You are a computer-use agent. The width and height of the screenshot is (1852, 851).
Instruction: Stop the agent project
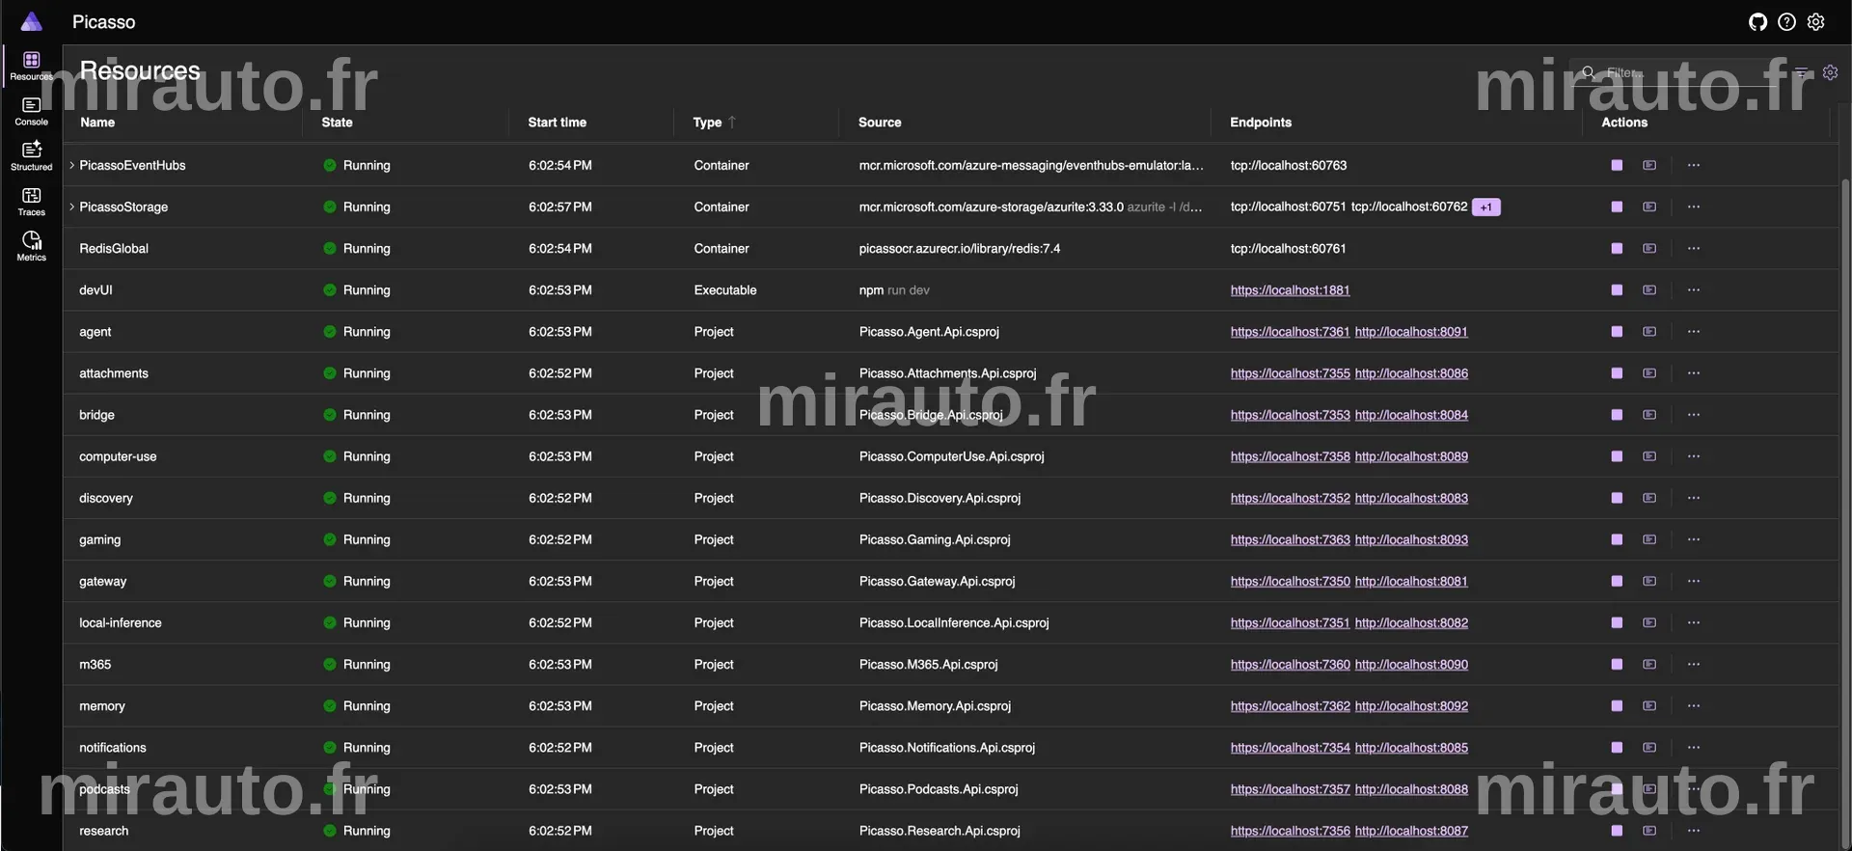pos(1617,331)
